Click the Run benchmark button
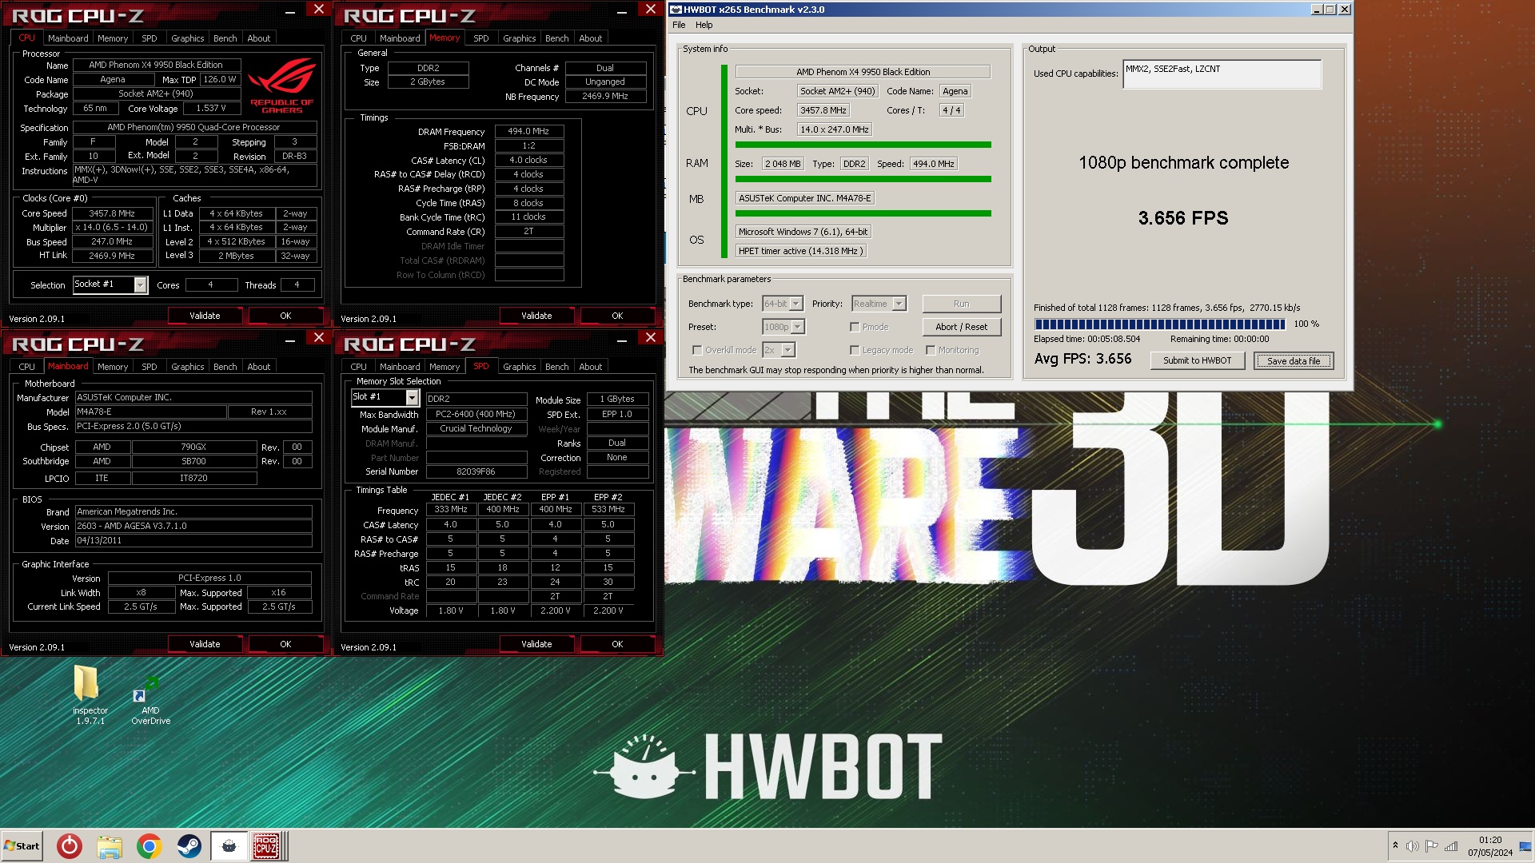Image resolution: width=1535 pixels, height=863 pixels. click(x=961, y=304)
